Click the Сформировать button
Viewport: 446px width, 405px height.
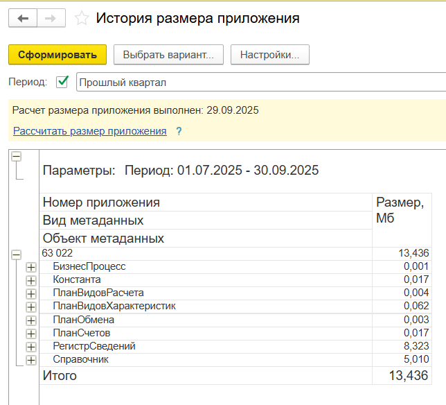click(x=57, y=55)
